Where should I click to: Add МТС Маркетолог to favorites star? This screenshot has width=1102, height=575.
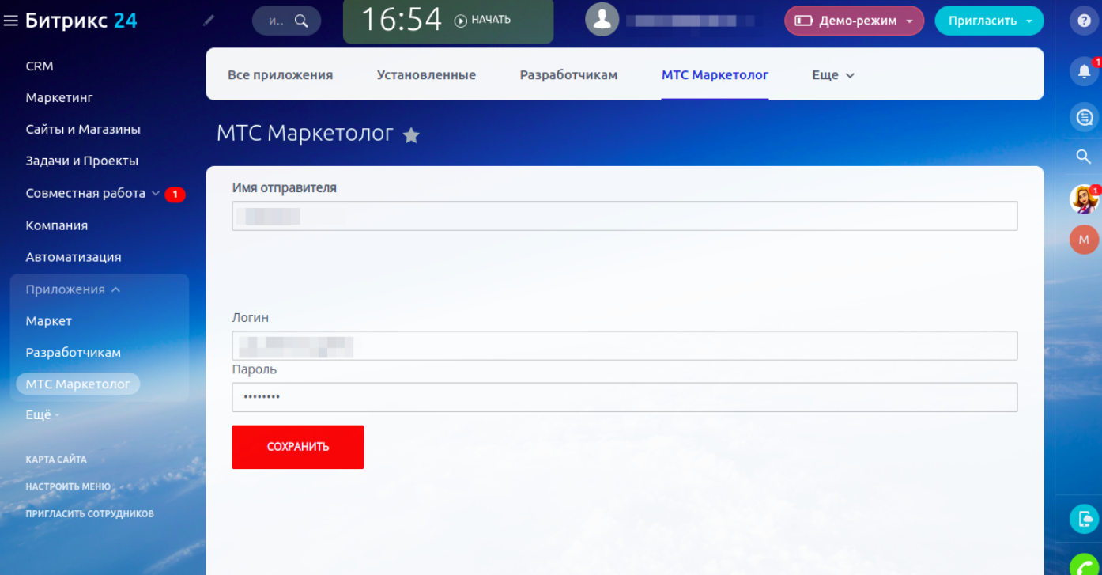tap(411, 135)
